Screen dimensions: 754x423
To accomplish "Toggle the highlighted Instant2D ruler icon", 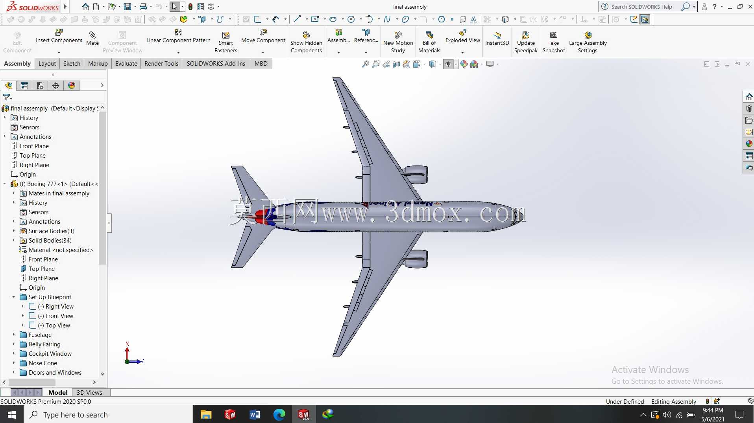I will pos(645,19).
